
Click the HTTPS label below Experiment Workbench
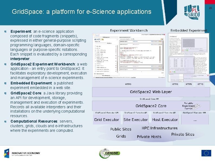coord(128,84)
